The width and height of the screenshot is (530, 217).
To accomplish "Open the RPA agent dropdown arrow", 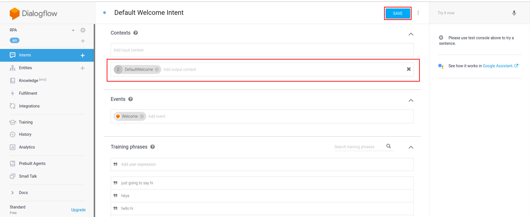I will [73, 30].
